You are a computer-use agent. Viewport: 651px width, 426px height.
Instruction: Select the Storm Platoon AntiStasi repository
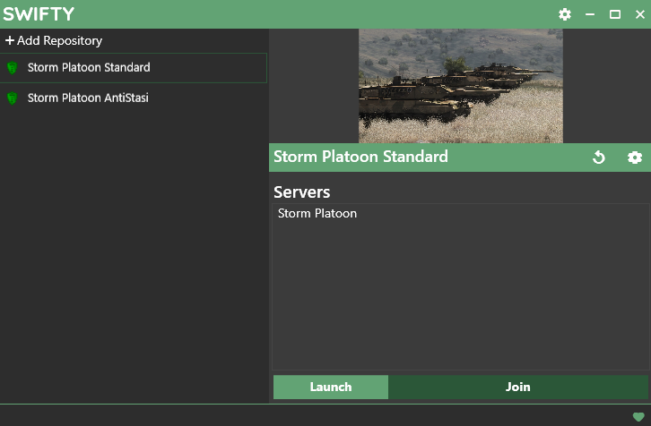(88, 98)
